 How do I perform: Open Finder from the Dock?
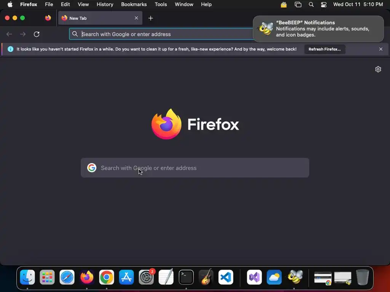[x=27, y=277]
